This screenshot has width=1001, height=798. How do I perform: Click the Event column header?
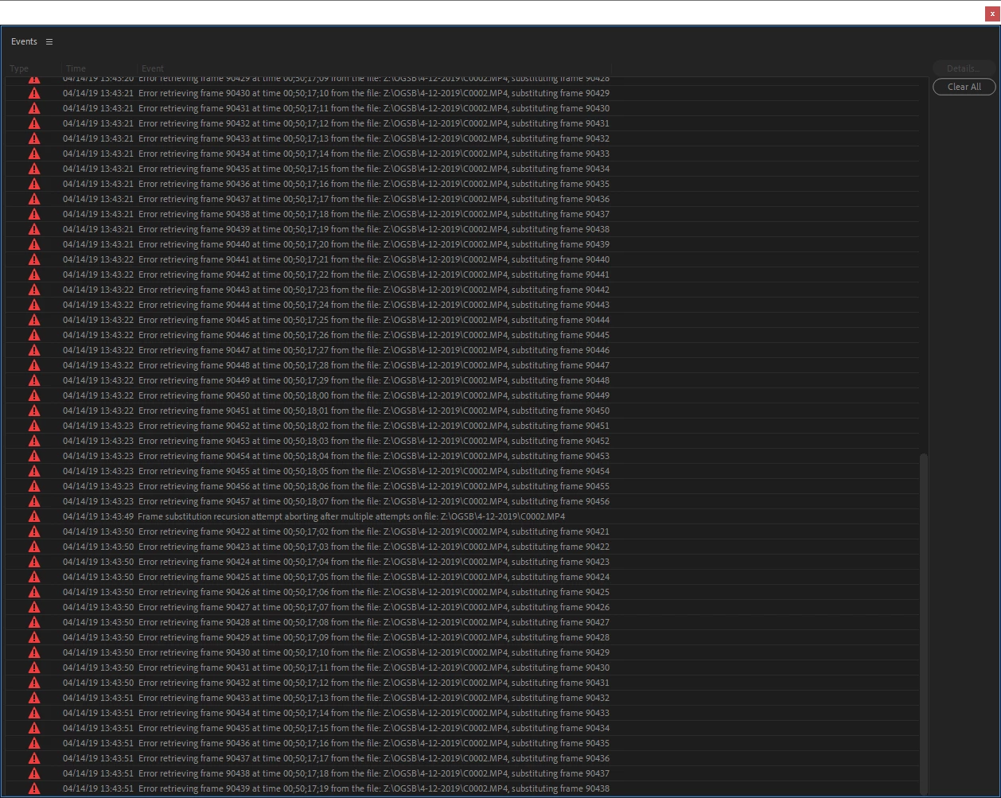(153, 68)
